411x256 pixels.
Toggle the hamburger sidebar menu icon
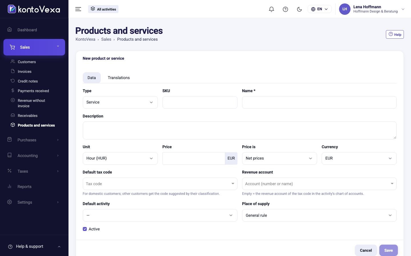tap(78, 9)
